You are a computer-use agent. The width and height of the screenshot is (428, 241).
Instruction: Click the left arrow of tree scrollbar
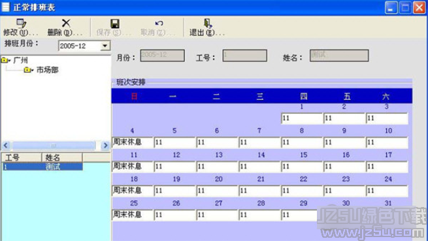[x=6, y=146]
